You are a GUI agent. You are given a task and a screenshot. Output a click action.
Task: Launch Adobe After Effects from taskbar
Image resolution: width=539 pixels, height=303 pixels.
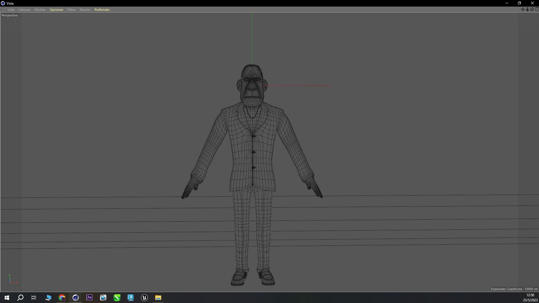pyautogui.click(x=89, y=298)
